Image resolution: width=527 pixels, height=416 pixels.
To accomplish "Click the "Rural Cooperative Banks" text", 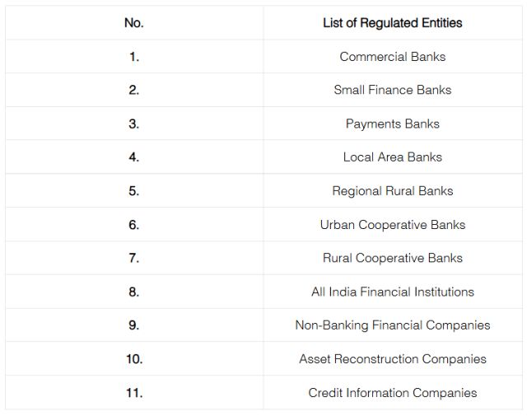I will pos(392,258).
